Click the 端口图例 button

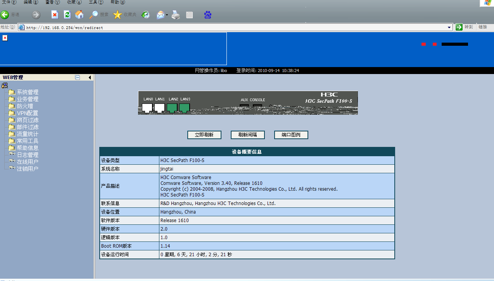pos(291,135)
